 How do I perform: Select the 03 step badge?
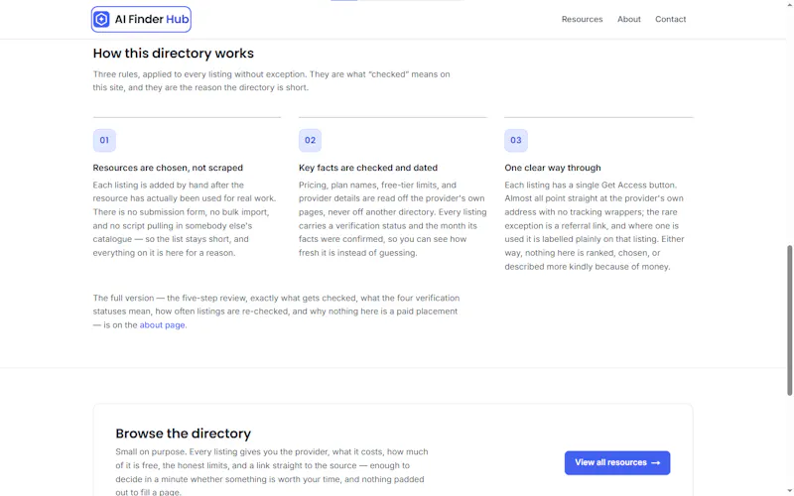click(515, 140)
